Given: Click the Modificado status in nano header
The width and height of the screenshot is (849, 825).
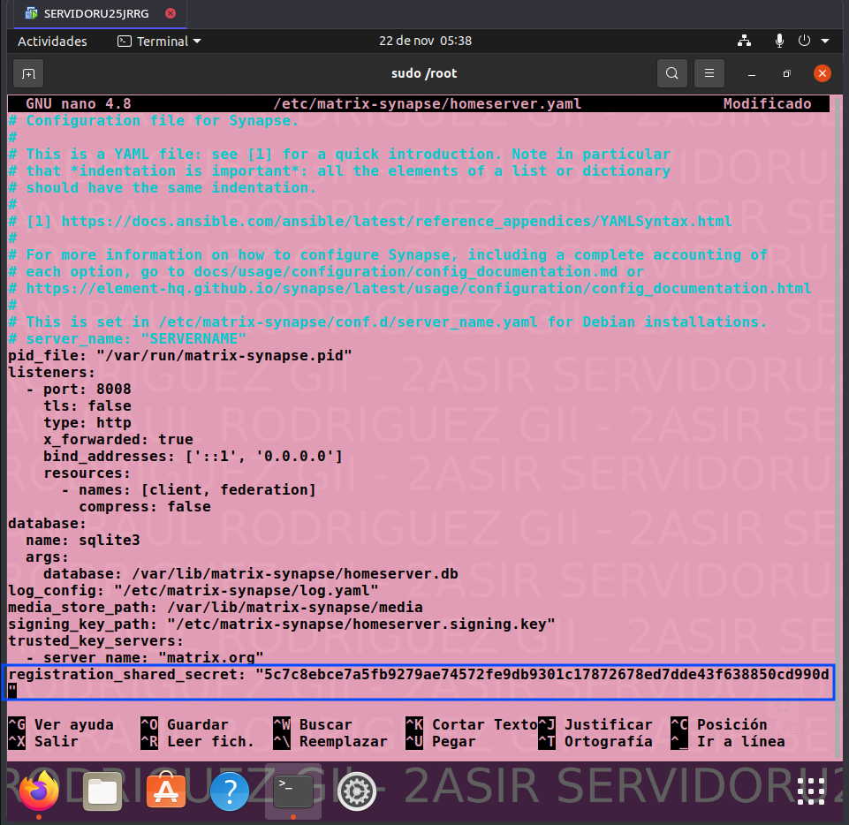Looking at the screenshot, I should coord(767,104).
